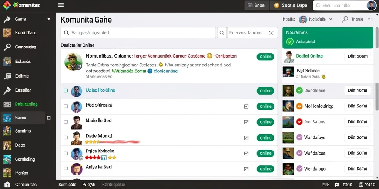Viewport: 379px width, 189px height.
Task: Click the Snoe button in top bar
Action: [x=256, y=5]
